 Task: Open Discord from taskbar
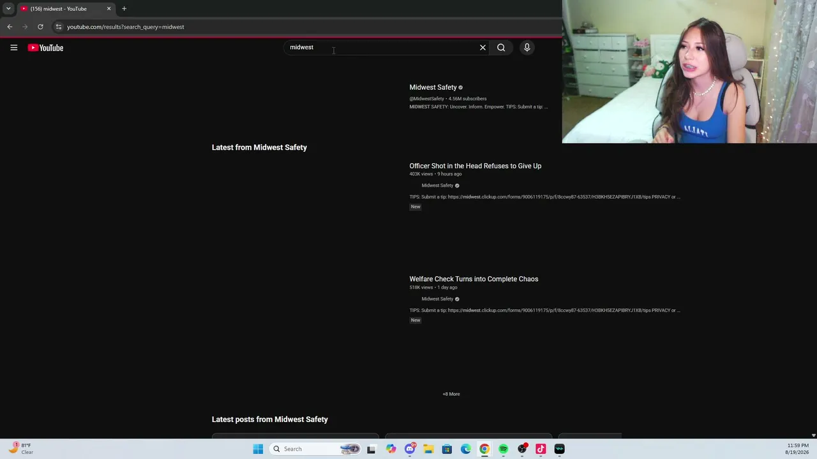(410, 449)
